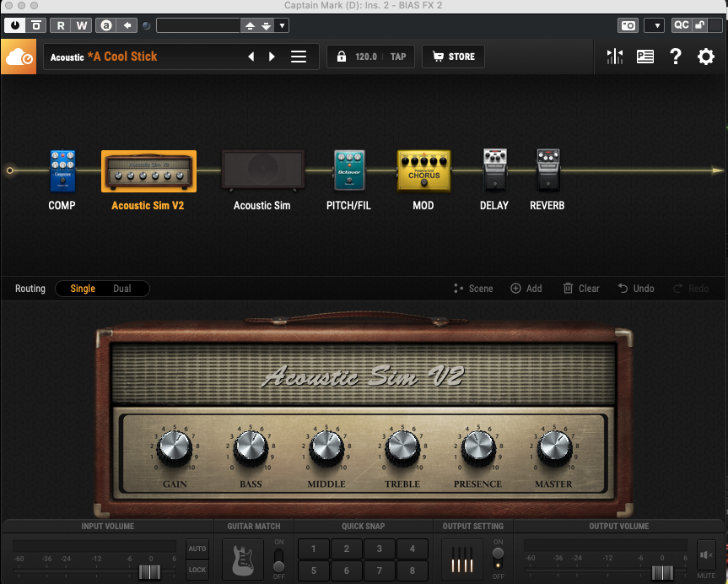The width and height of the screenshot is (728, 584).
Task: Open the tuner icon in top bar
Action: 615,57
